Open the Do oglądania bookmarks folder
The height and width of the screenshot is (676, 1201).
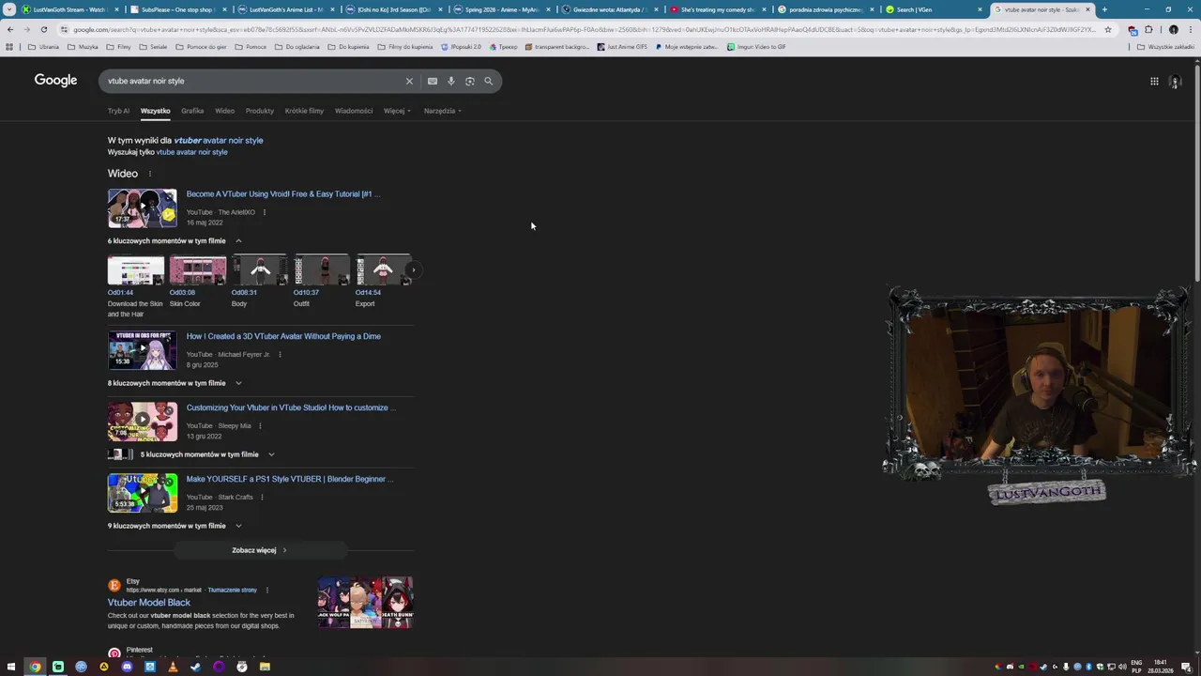click(x=297, y=47)
